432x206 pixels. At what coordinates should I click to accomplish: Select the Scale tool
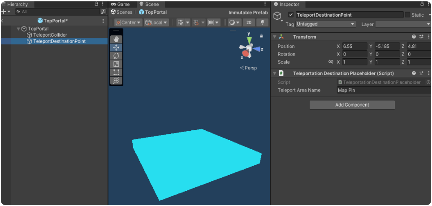(116, 64)
